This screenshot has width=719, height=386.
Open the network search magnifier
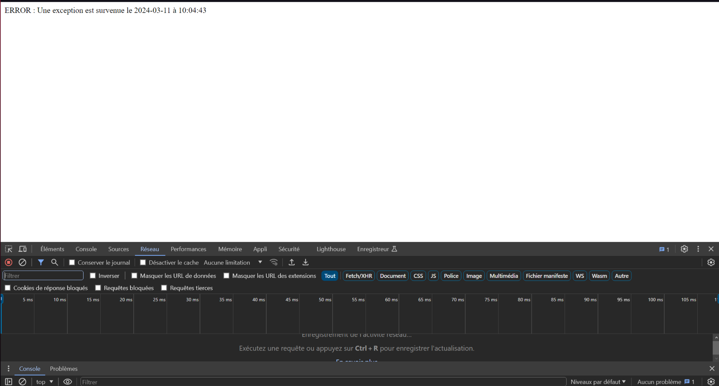click(x=55, y=263)
